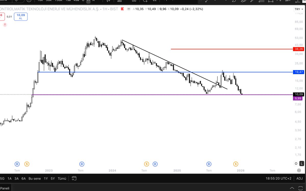Image resolution: width=306 pixels, height=191 pixels.
Task: Select the Bu sene time range
Action: 34,179
